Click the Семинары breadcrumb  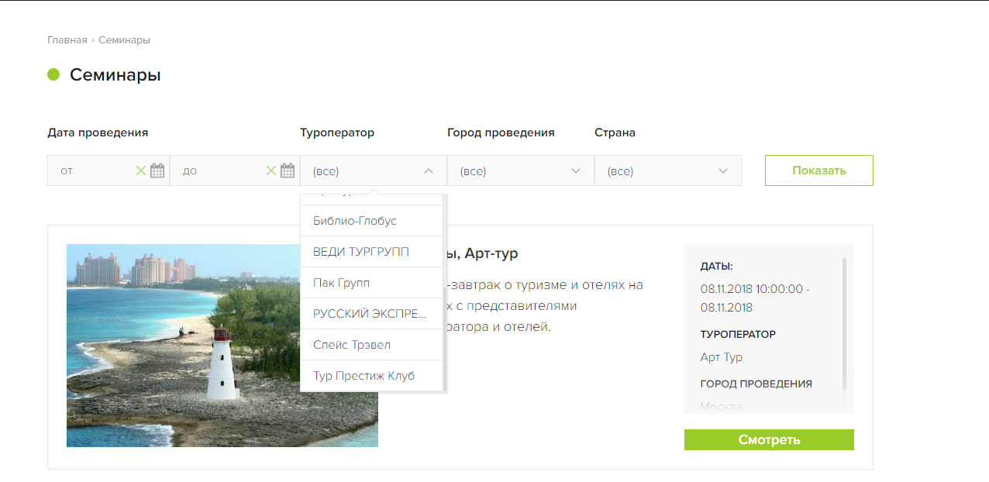124,40
